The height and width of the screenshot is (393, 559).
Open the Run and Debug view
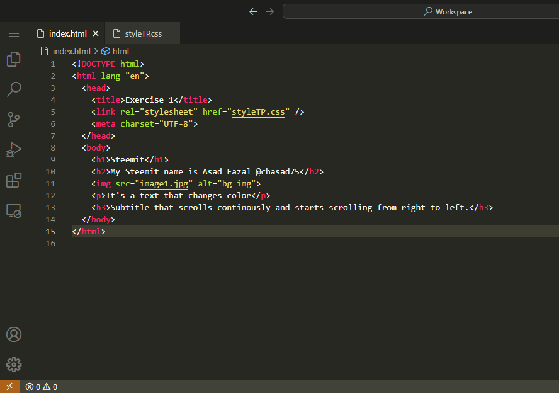click(14, 150)
